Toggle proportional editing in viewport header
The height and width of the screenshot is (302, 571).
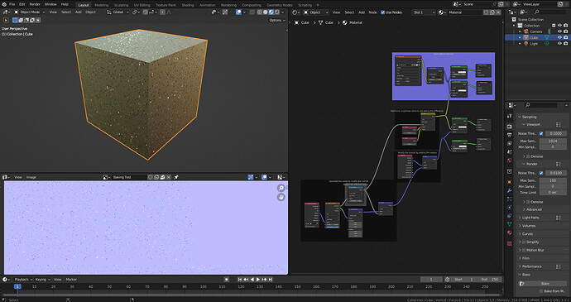click(x=162, y=12)
